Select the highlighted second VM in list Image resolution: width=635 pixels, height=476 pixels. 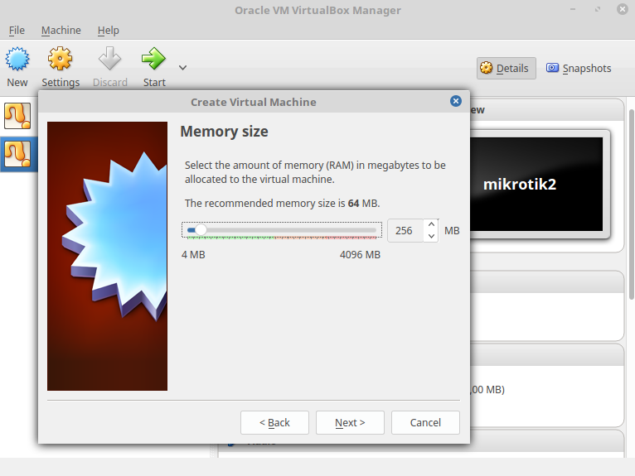(x=17, y=154)
